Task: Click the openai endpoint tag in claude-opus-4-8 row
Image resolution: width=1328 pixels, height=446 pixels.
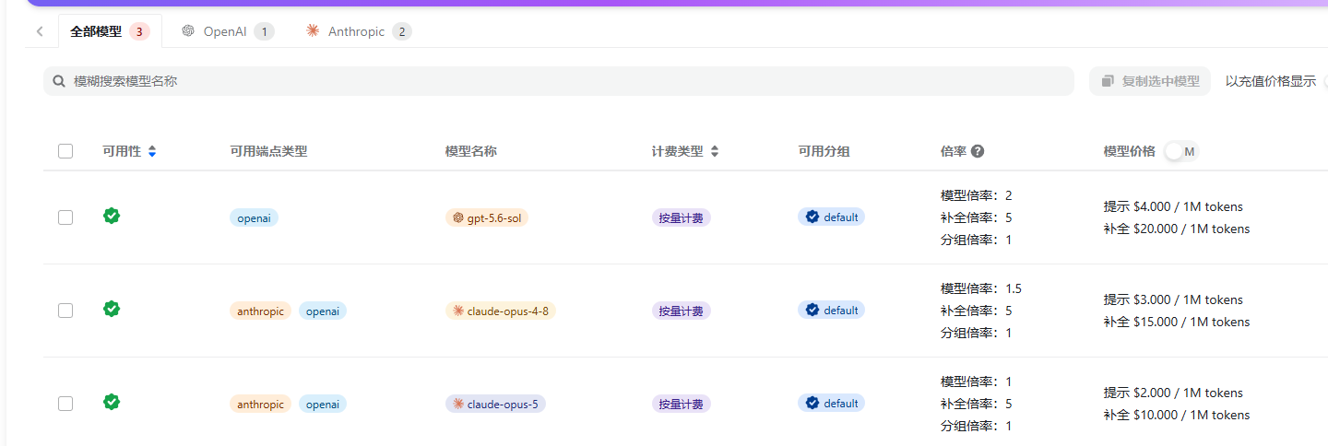Action: click(x=323, y=311)
